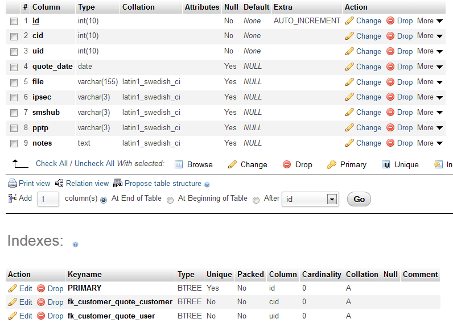
Task: Click help icon after Propose table structure
Action: pos(207,185)
